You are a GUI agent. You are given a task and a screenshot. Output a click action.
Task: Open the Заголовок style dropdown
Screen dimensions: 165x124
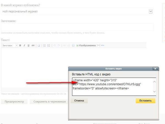click(10, 45)
